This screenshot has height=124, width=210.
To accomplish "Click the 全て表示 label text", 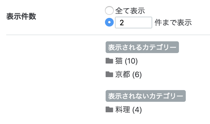I will (x=130, y=11).
